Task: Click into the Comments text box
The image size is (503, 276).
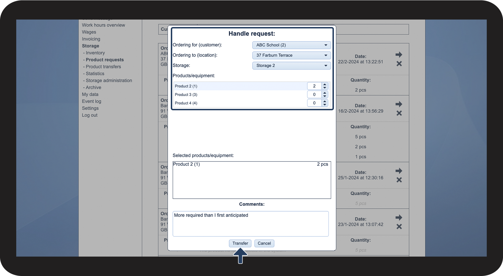Action: (x=251, y=224)
